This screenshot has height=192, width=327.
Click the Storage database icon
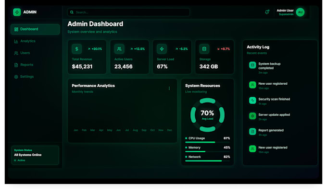[204, 49]
